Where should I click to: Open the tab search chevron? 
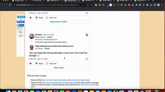pos(162,1)
